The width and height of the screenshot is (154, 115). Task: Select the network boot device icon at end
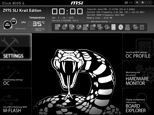pyautogui.click(x=142, y=27)
